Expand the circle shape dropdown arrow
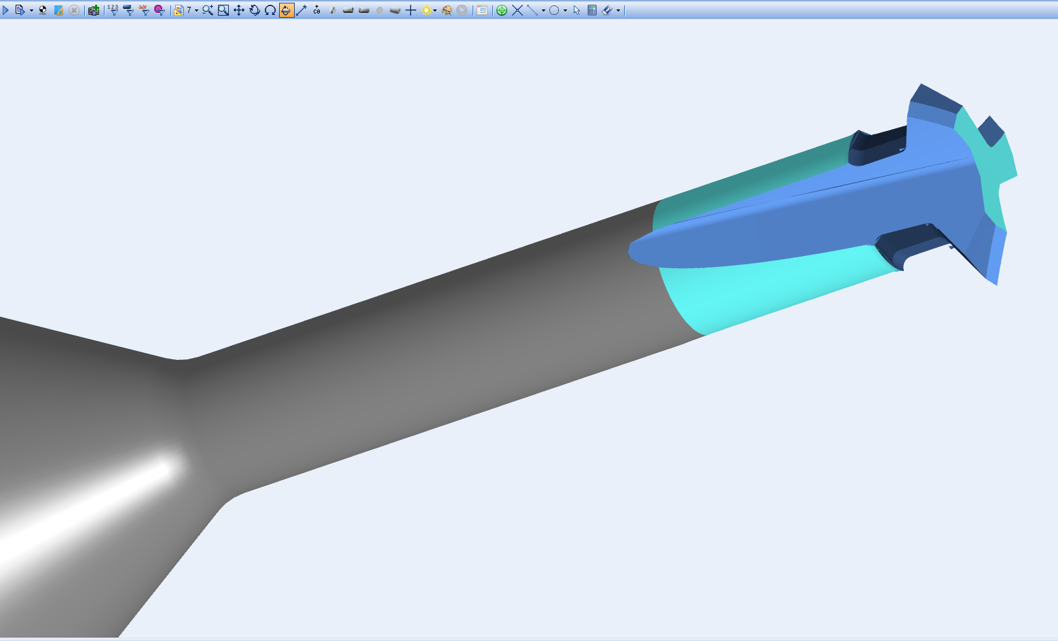1058x641 pixels. coord(565,11)
